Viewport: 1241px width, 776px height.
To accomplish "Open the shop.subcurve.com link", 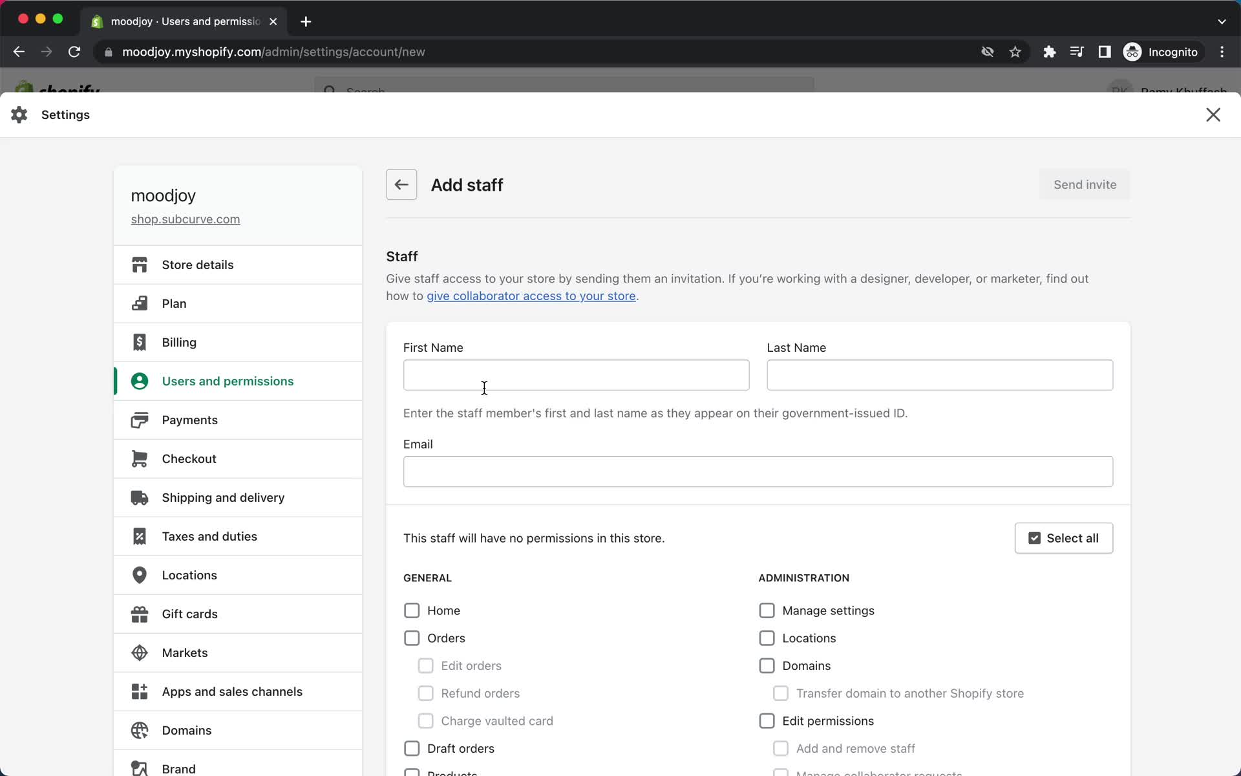I will tap(186, 219).
